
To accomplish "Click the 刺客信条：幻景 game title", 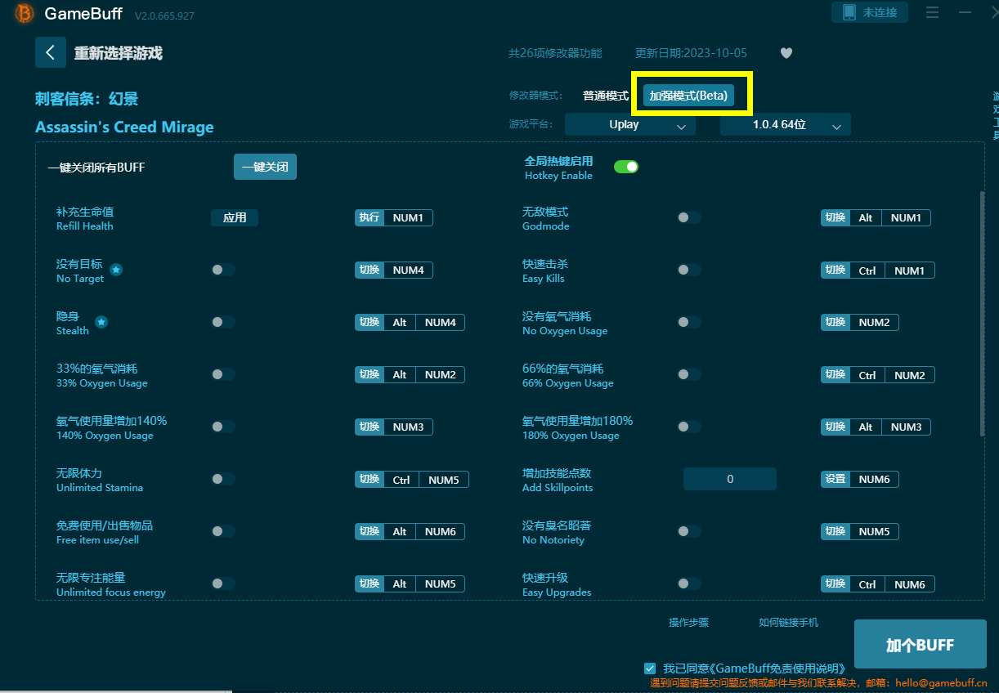I will point(87,99).
